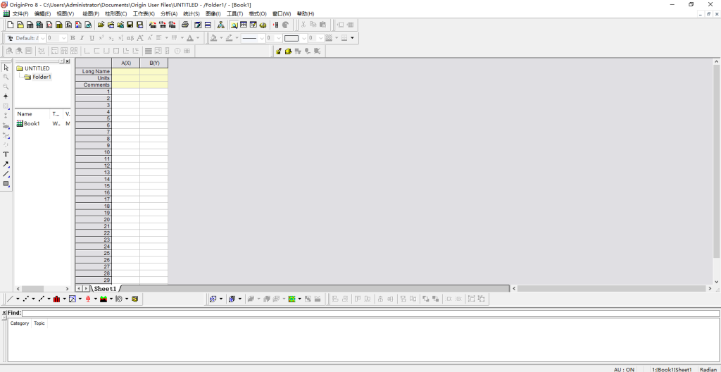The height and width of the screenshot is (372, 721).
Task: Open the 文件(F) menu
Action: 20,13
